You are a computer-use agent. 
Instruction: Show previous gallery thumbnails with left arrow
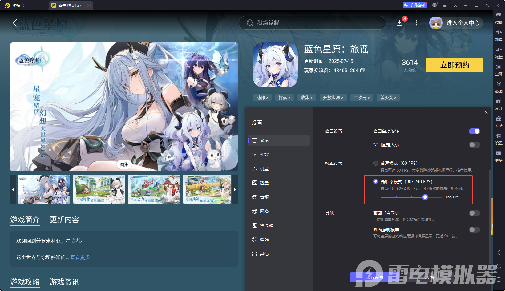click(13, 190)
